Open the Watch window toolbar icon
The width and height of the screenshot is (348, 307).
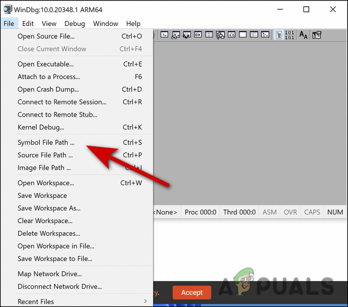pos(176,35)
